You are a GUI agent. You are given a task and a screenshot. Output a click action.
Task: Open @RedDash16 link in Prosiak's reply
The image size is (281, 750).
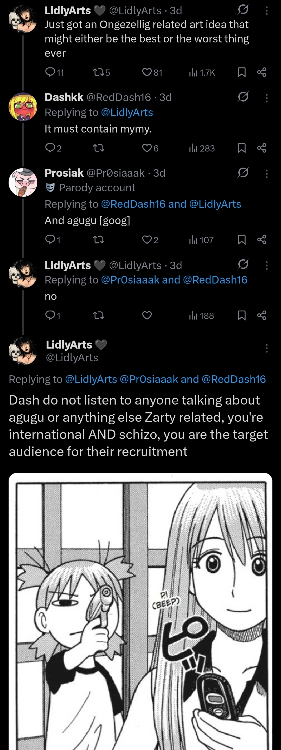[133, 204]
